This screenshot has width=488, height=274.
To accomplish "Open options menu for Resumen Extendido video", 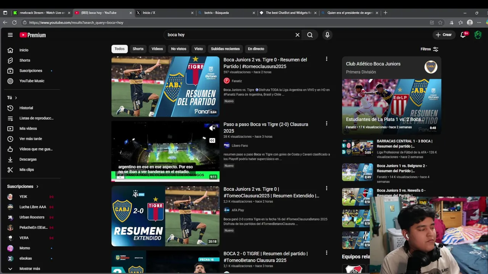I will [x=326, y=188].
